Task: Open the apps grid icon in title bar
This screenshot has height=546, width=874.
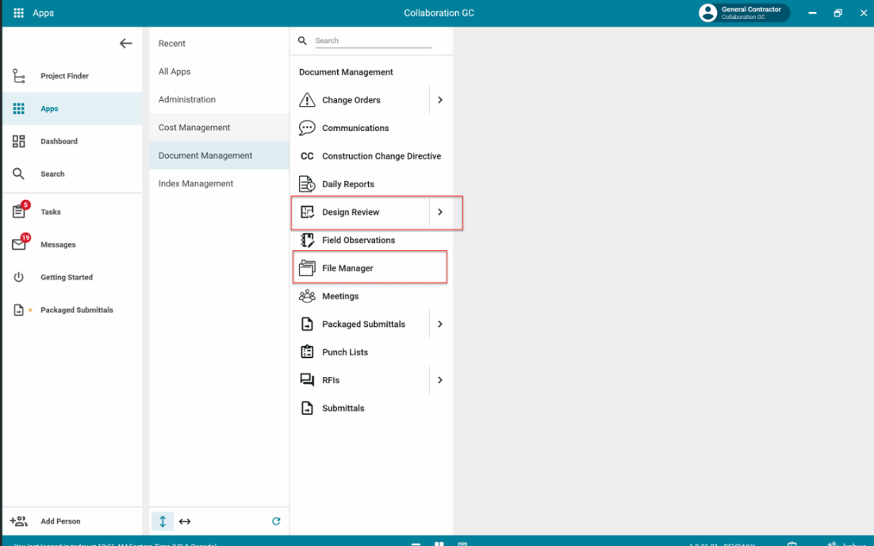Action: (18, 13)
